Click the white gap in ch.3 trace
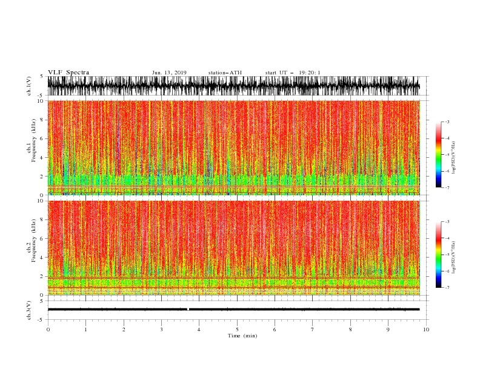 click(x=188, y=310)
